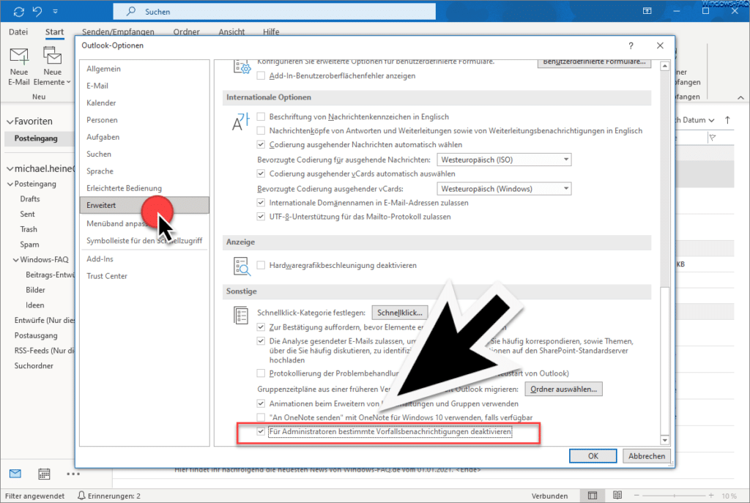Open the Mail view icon in bottom navigation

(15, 474)
